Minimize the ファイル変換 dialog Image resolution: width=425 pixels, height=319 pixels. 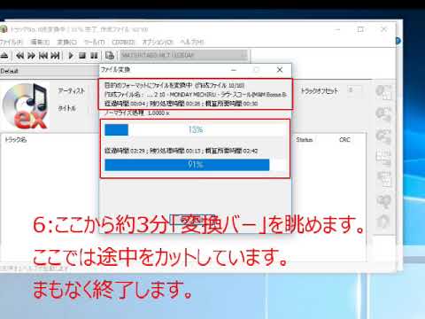pos(234,70)
